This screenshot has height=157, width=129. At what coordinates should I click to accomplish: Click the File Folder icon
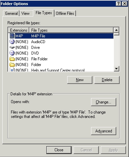[12, 59]
